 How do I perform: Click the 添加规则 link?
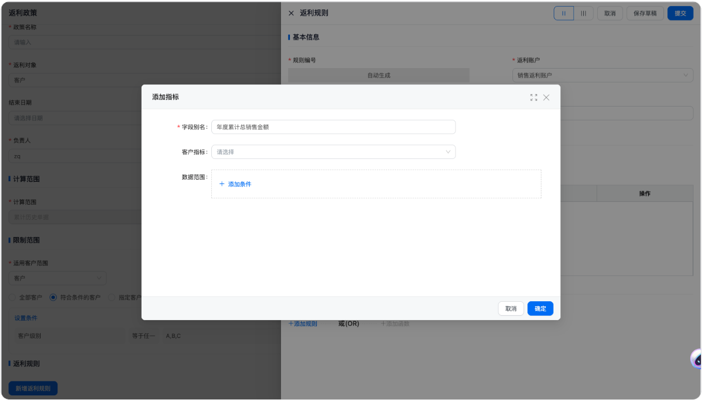303,324
